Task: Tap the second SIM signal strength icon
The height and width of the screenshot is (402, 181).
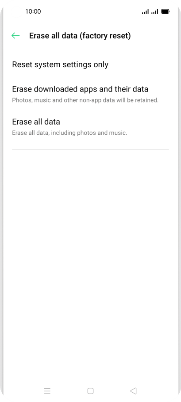Action: tap(155, 11)
